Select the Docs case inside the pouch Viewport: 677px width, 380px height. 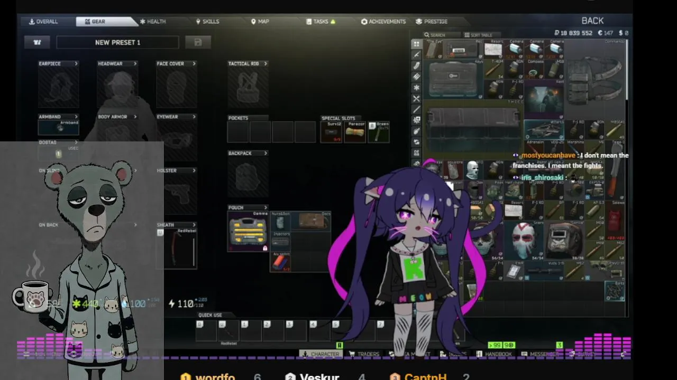coord(311,221)
